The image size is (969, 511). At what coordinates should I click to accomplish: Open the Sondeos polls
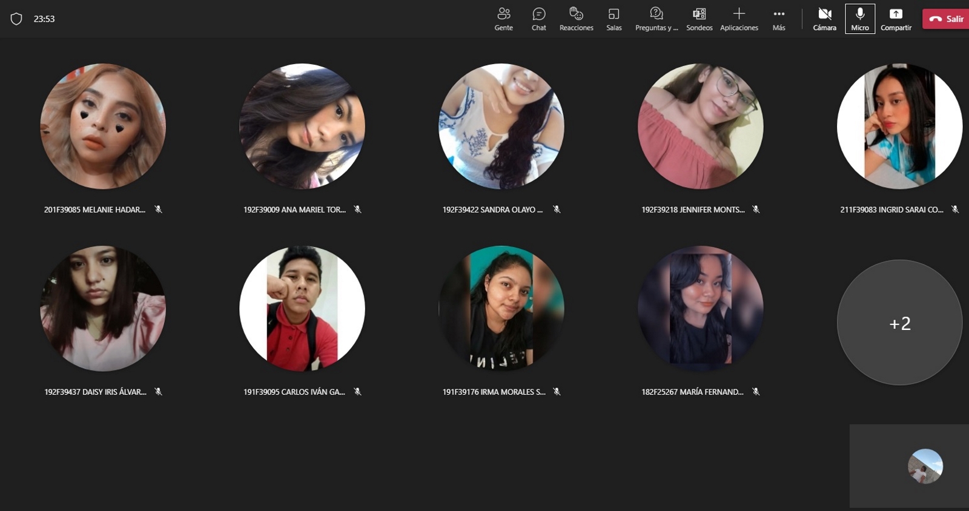(x=699, y=19)
